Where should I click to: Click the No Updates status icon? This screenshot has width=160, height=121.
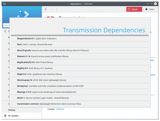tap(5, 116)
